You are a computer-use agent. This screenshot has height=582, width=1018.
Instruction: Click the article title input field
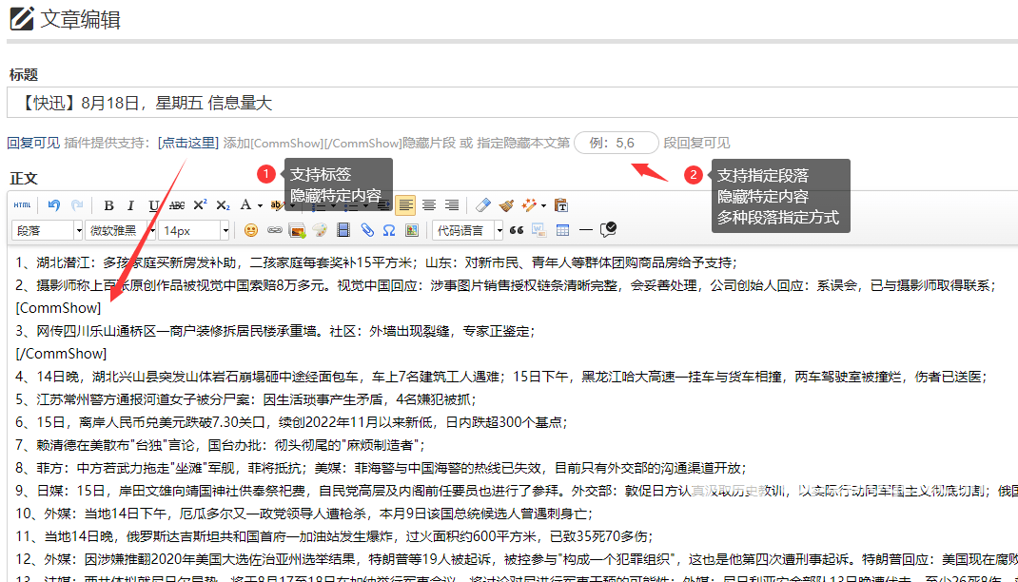coord(514,103)
